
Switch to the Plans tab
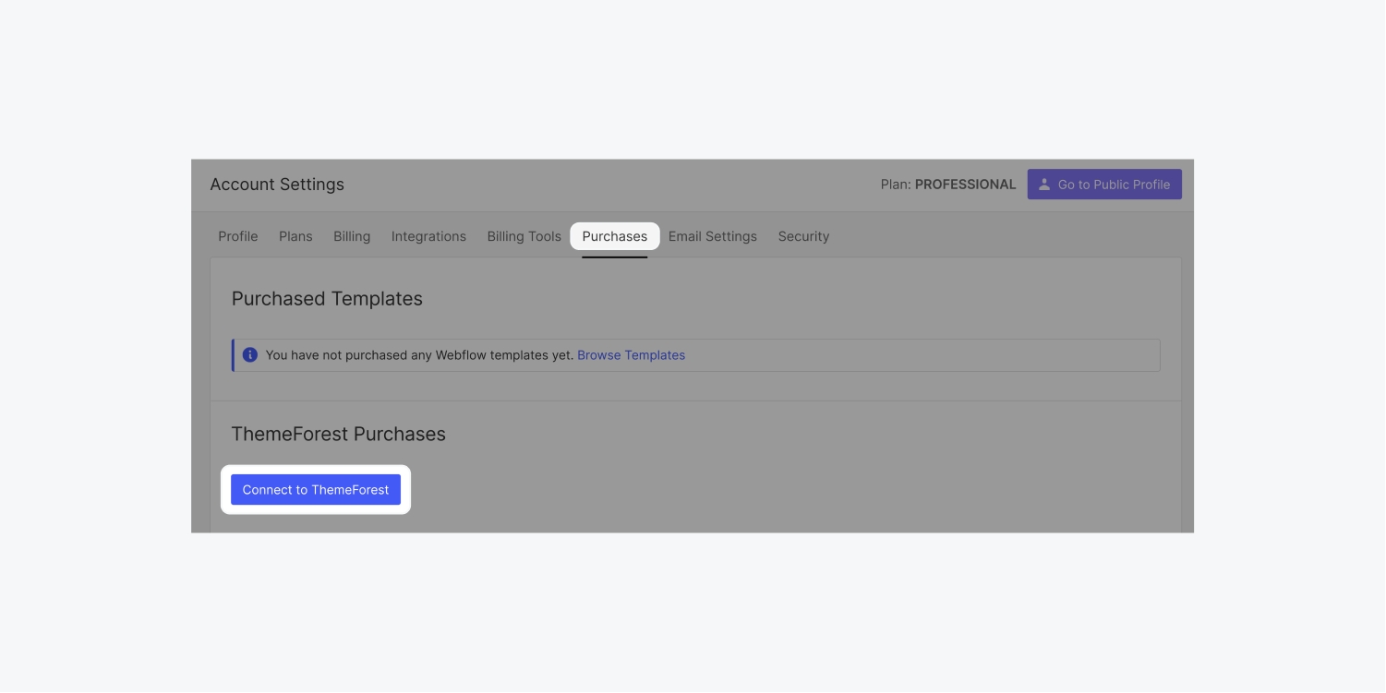[295, 236]
